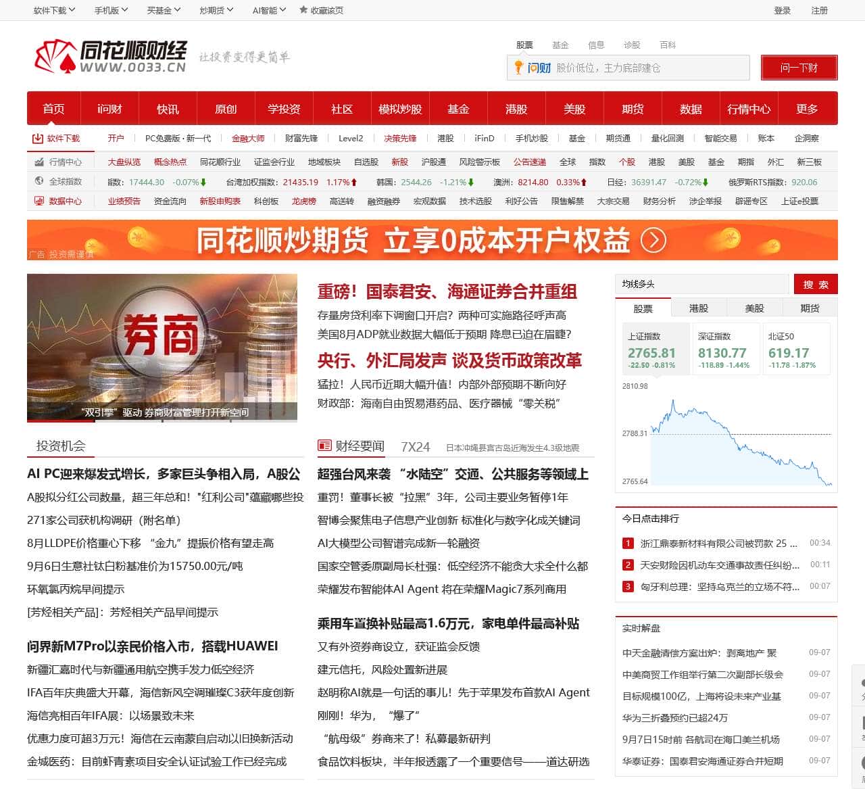This screenshot has width=865, height=789.
Task: Select the 股票 tab in index panel
Action: pyautogui.click(x=643, y=308)
